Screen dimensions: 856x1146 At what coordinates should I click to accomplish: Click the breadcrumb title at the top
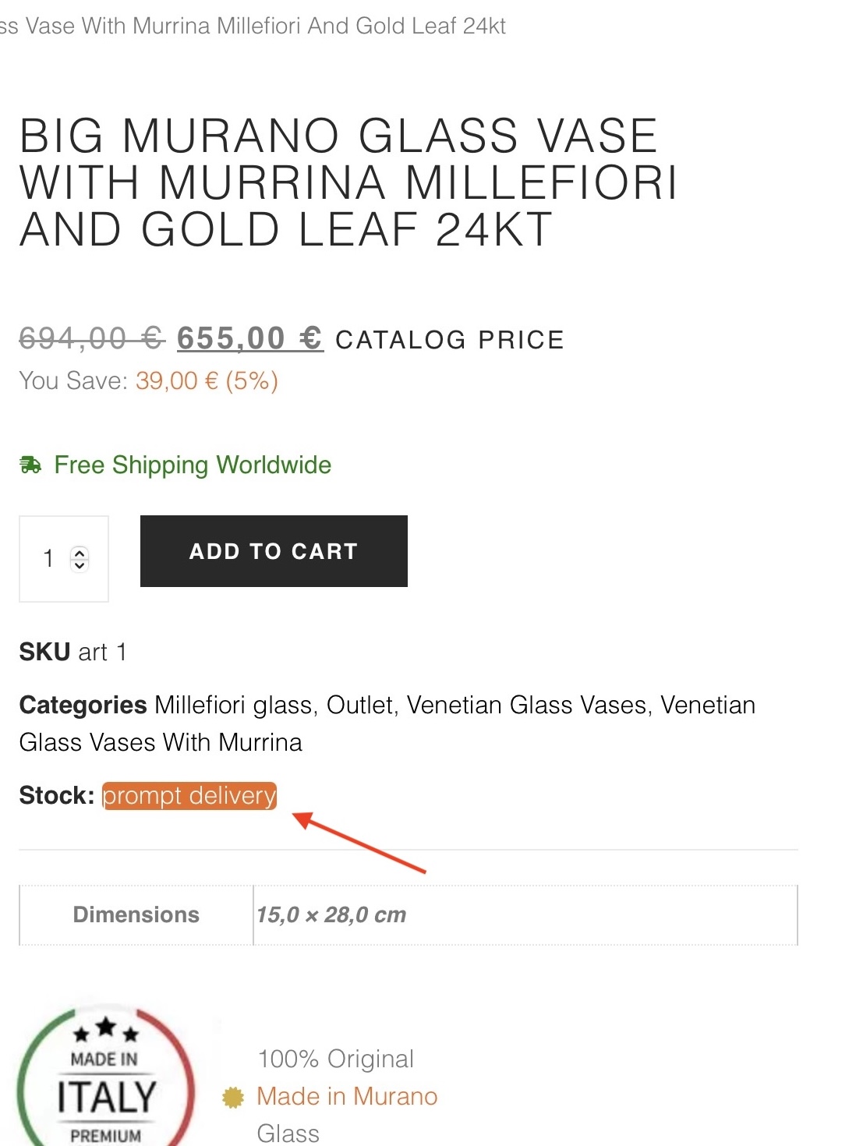pos(253,26)
